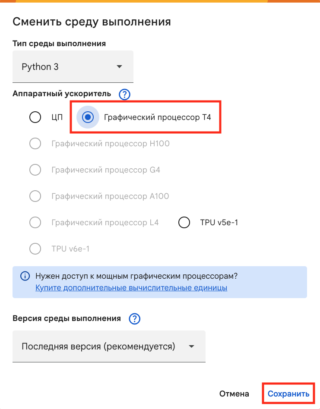Click the Сохранить button
Image resolution: width=320 pixels, height=409 pixels.
(288, 393)
